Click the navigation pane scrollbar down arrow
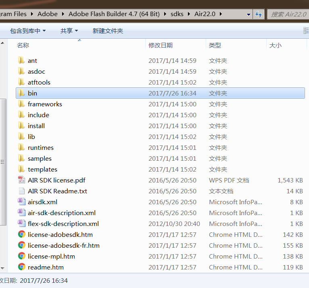 (3, 268)
